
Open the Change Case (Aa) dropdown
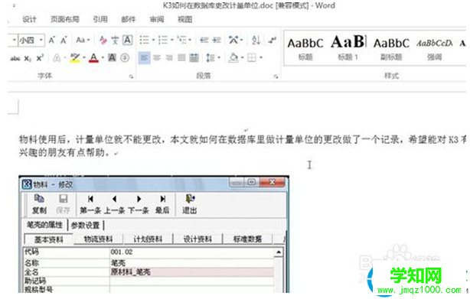(x=83, y=40)
